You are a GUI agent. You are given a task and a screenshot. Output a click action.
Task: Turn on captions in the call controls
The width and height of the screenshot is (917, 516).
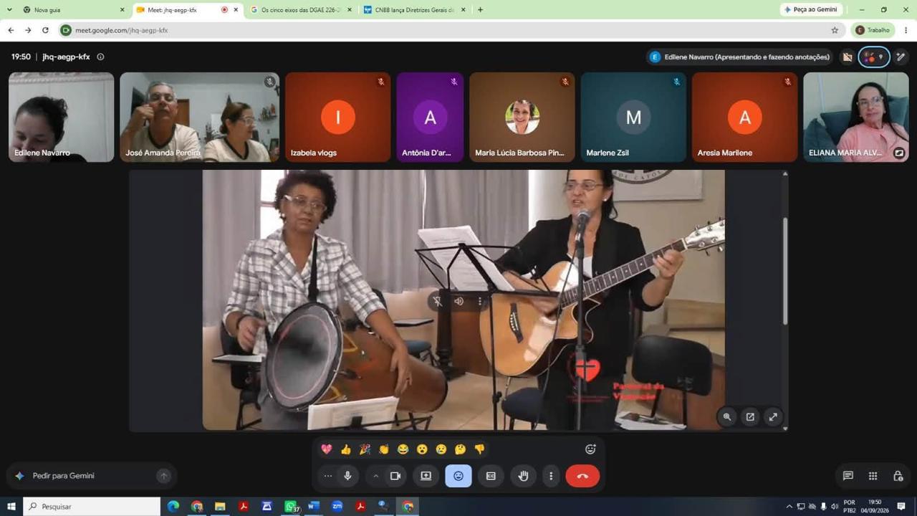[491, 476]
